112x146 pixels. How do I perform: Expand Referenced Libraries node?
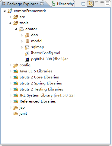[x=10, y=101]
